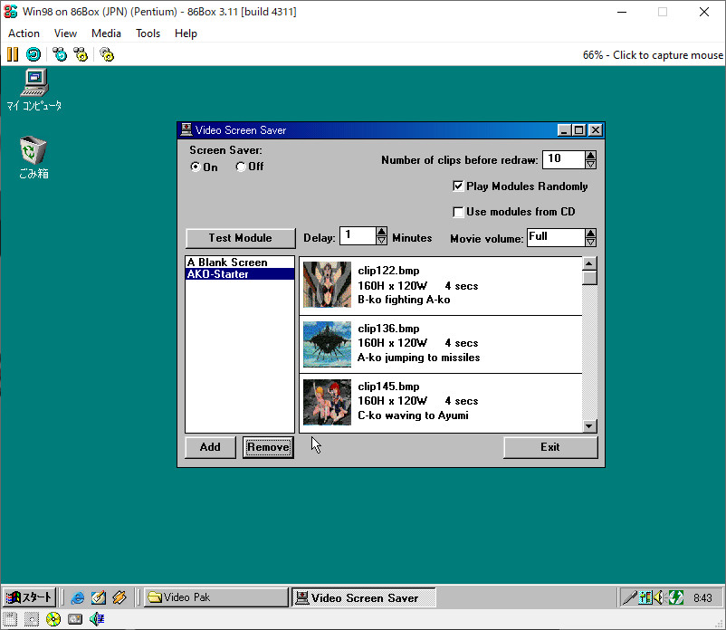Click the text 'B-ko fighting A-ko'
Screen dimensions: 726x630
click(404, 300)
